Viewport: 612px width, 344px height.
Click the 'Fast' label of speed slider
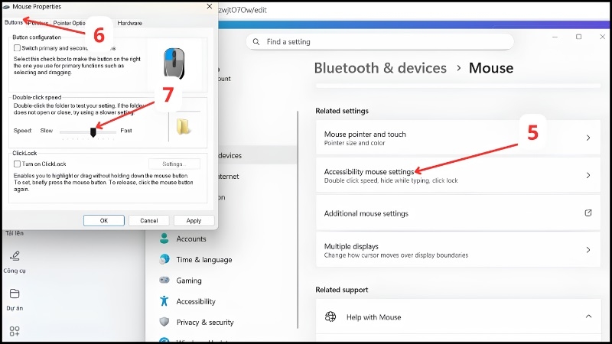point(126,131)
